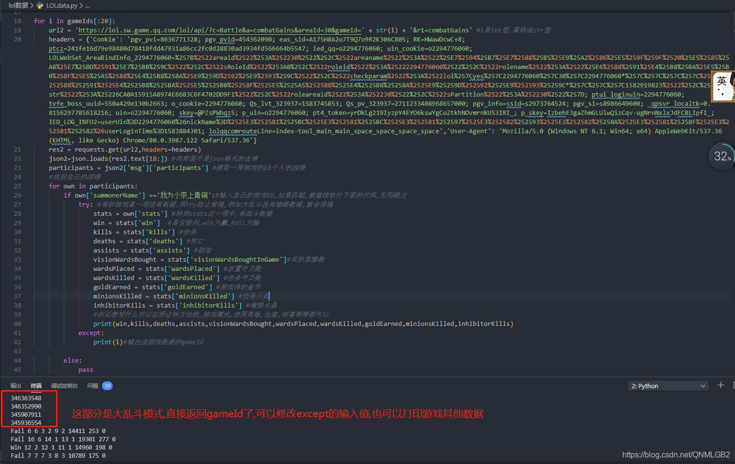The image size is (735, 464).
Task: Switch to the 调试控制台 panel tab
Action: coord(64,386)
